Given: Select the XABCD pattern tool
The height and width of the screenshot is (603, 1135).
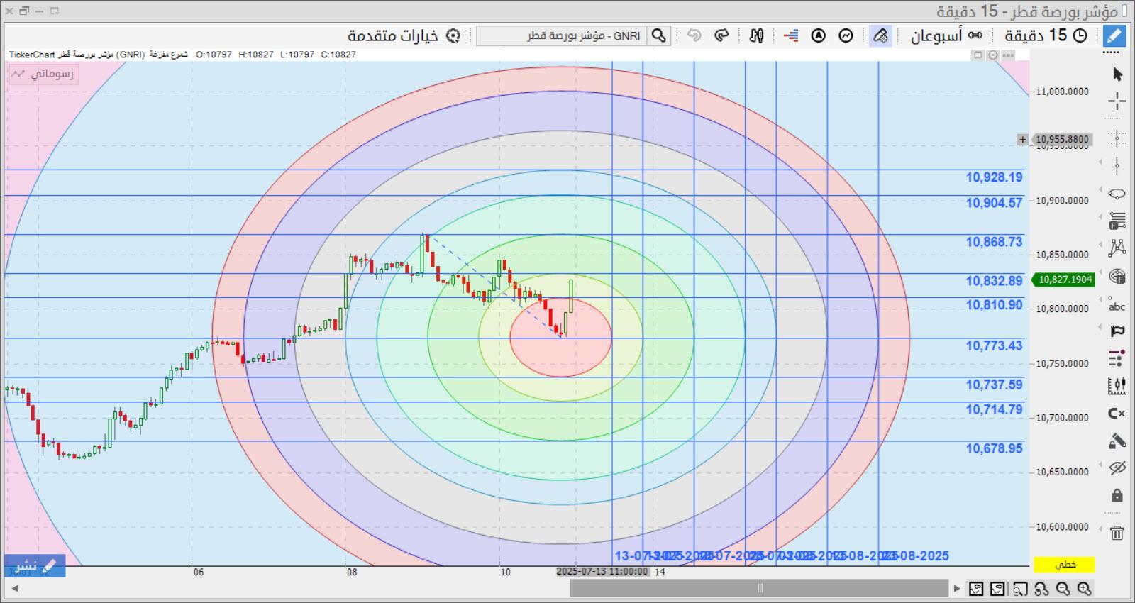Looking at the screenshot, I should coord(1117,248).
